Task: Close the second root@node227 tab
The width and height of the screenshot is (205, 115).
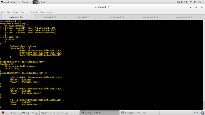Action: [166, 17]
